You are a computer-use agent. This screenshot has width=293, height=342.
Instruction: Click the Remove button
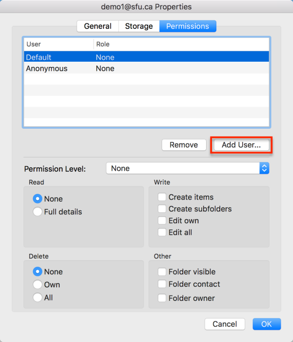[x=184, y=145]
